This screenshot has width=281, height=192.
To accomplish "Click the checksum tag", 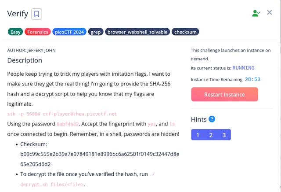I will tap(185, 32).
